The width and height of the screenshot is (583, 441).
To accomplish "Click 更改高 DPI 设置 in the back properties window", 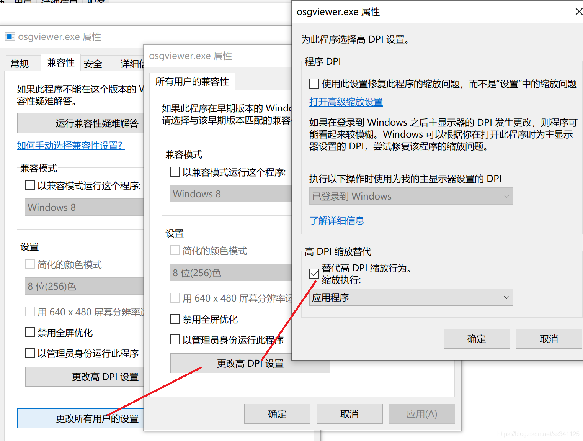I will (x=85, y=377).
